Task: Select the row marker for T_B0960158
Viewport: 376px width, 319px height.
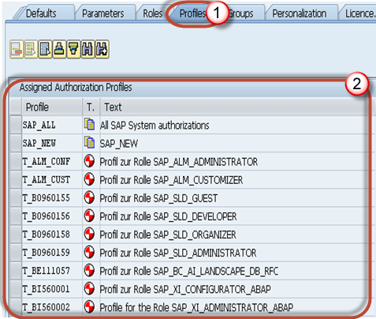Action: coord(16,234)
